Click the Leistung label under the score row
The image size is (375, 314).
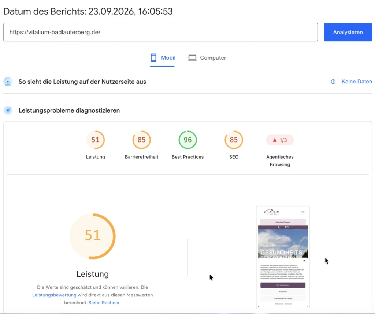point(96,157)
